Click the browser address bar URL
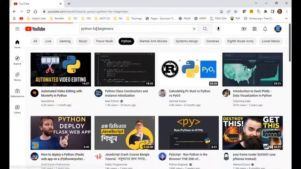The width and height of the screenshot is (301, 169). [88, 11]
